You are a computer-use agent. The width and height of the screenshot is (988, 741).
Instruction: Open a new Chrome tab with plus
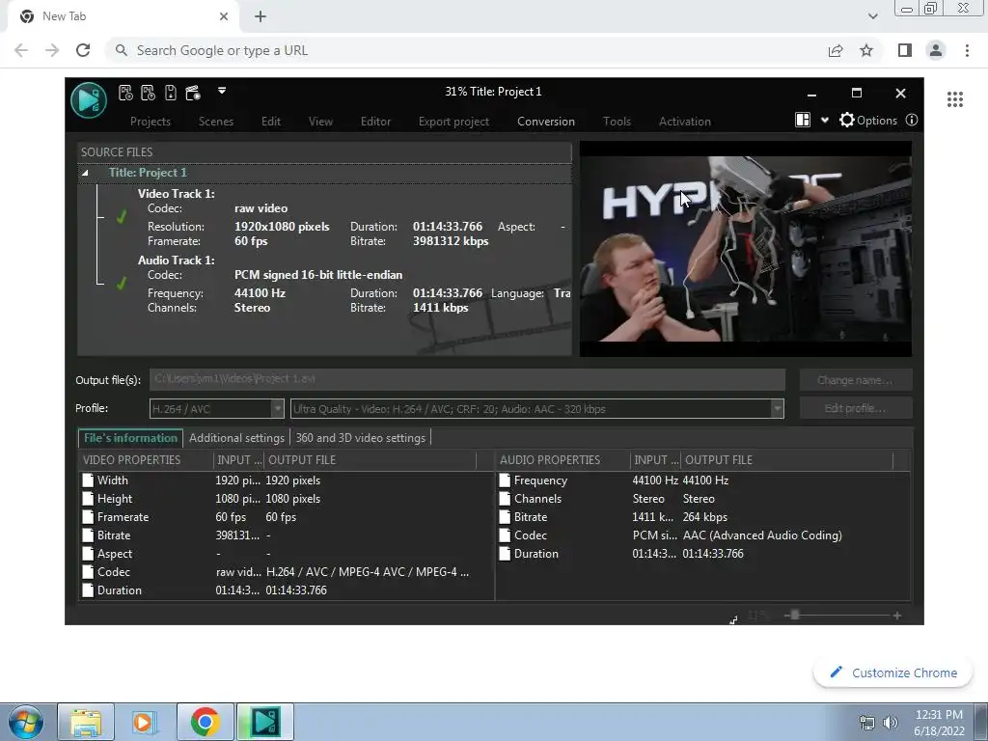point(261,16)
